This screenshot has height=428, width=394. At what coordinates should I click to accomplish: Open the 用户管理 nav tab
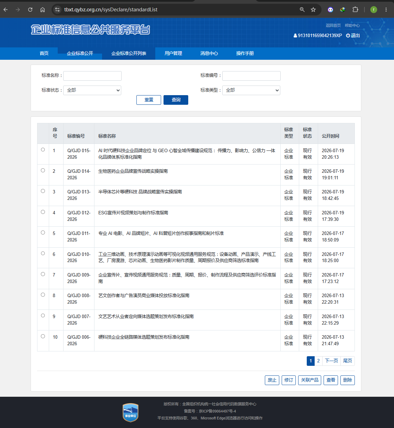(173, 53)
